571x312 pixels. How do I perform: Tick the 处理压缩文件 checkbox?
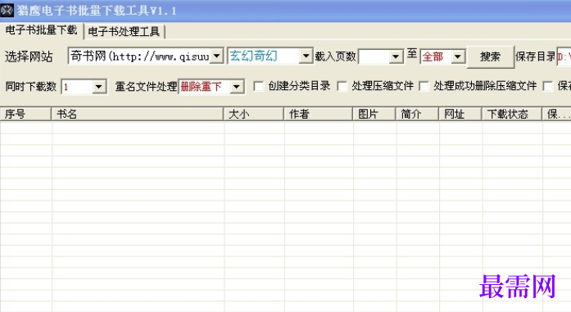[342, 86]
